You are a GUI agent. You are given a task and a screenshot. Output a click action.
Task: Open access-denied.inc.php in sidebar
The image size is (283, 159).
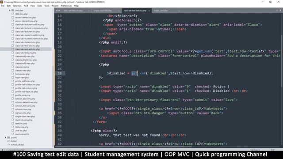coord(26,18)
